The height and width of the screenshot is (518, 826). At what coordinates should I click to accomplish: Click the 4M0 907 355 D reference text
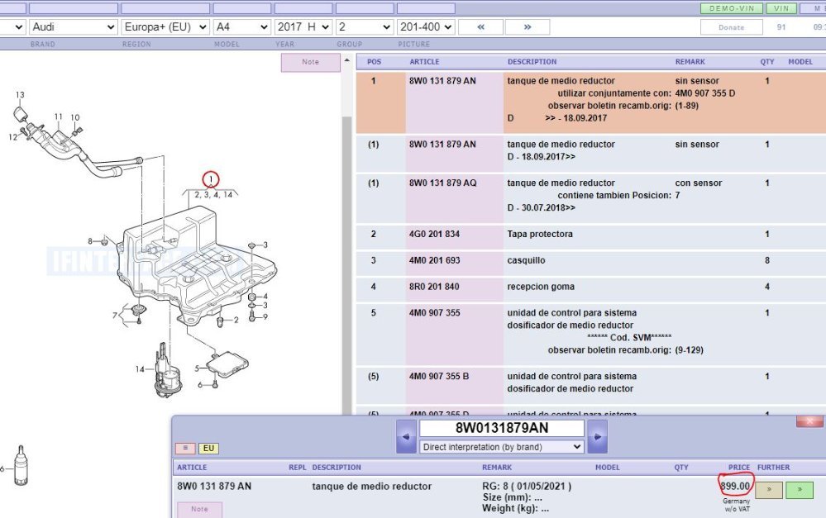click(704, 93)
